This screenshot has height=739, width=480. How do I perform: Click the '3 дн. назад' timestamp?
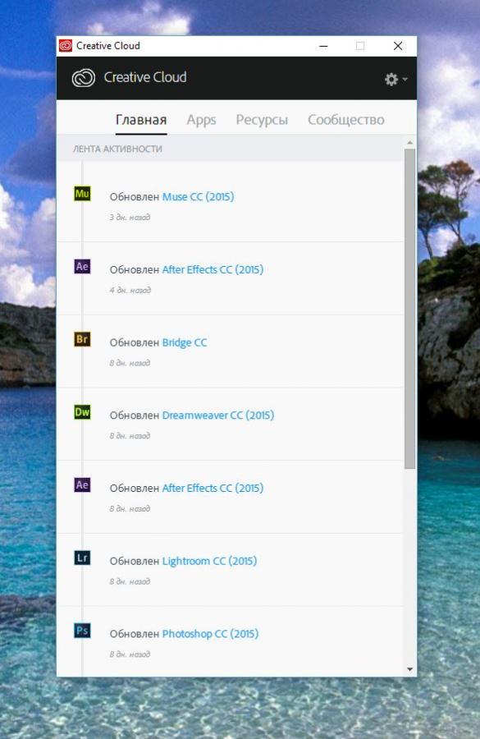(130, 218)
